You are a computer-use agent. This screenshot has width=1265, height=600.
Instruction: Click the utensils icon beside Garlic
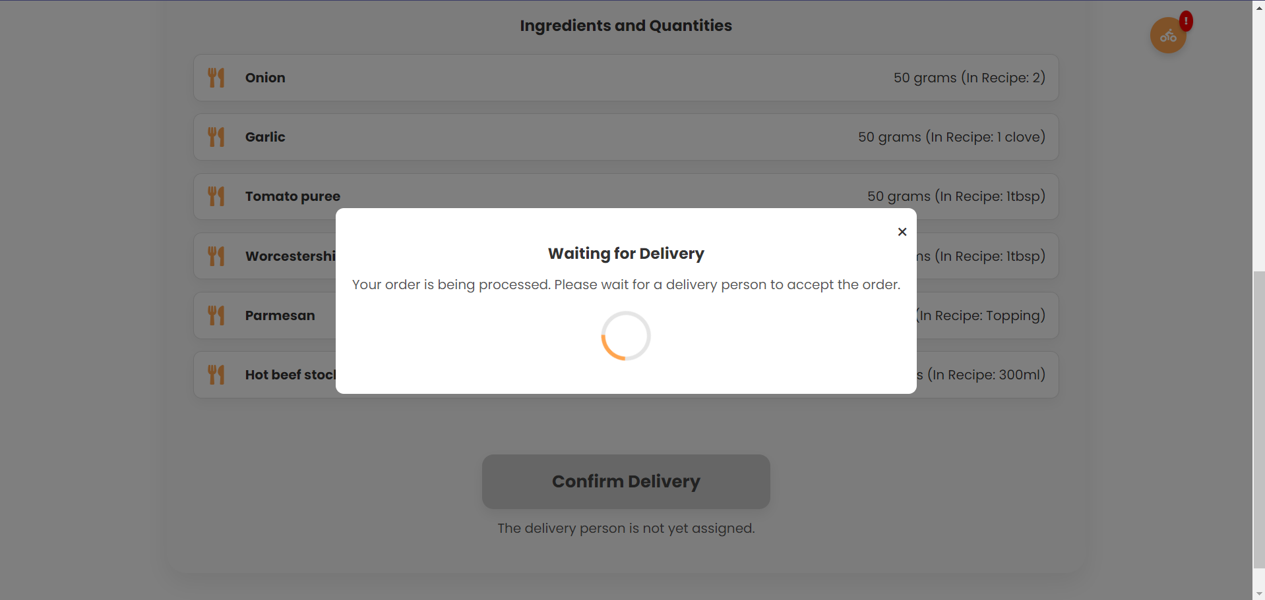[216, 137]
